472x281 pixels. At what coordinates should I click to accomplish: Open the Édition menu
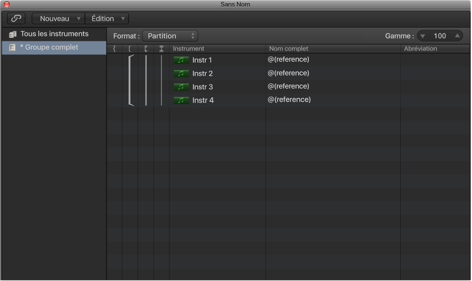[107, 18]
